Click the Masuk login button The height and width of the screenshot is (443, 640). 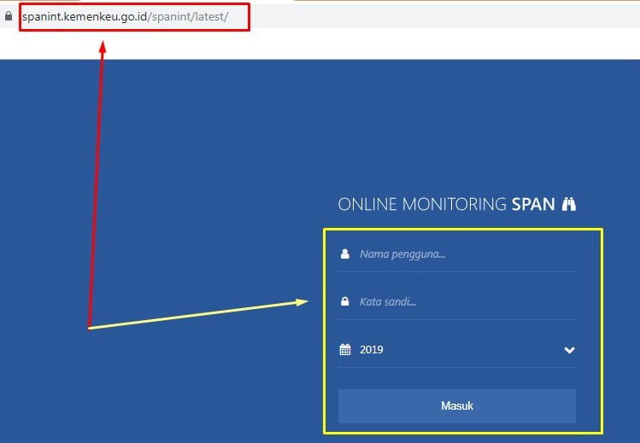point(457,406)
